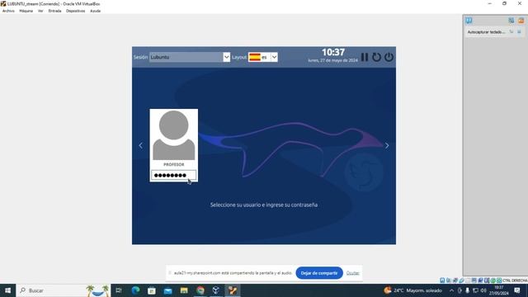Click the volume speaker icon in system tray

tap(483, 290)
